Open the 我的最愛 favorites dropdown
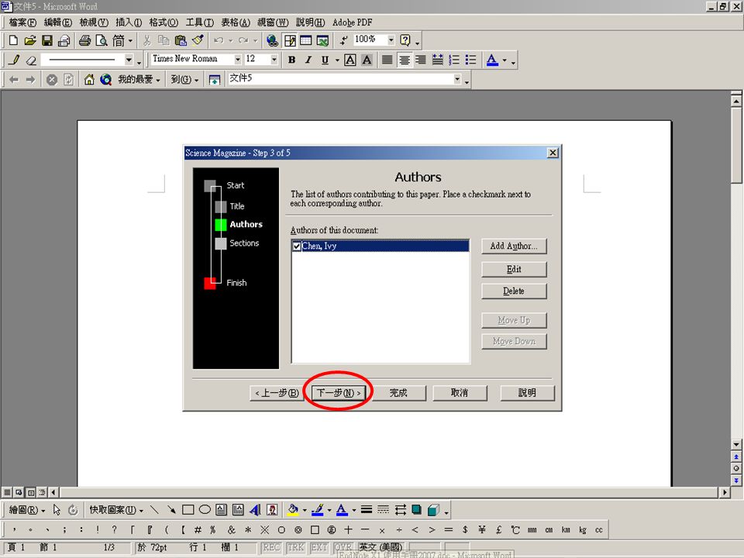 pos(139,80)
